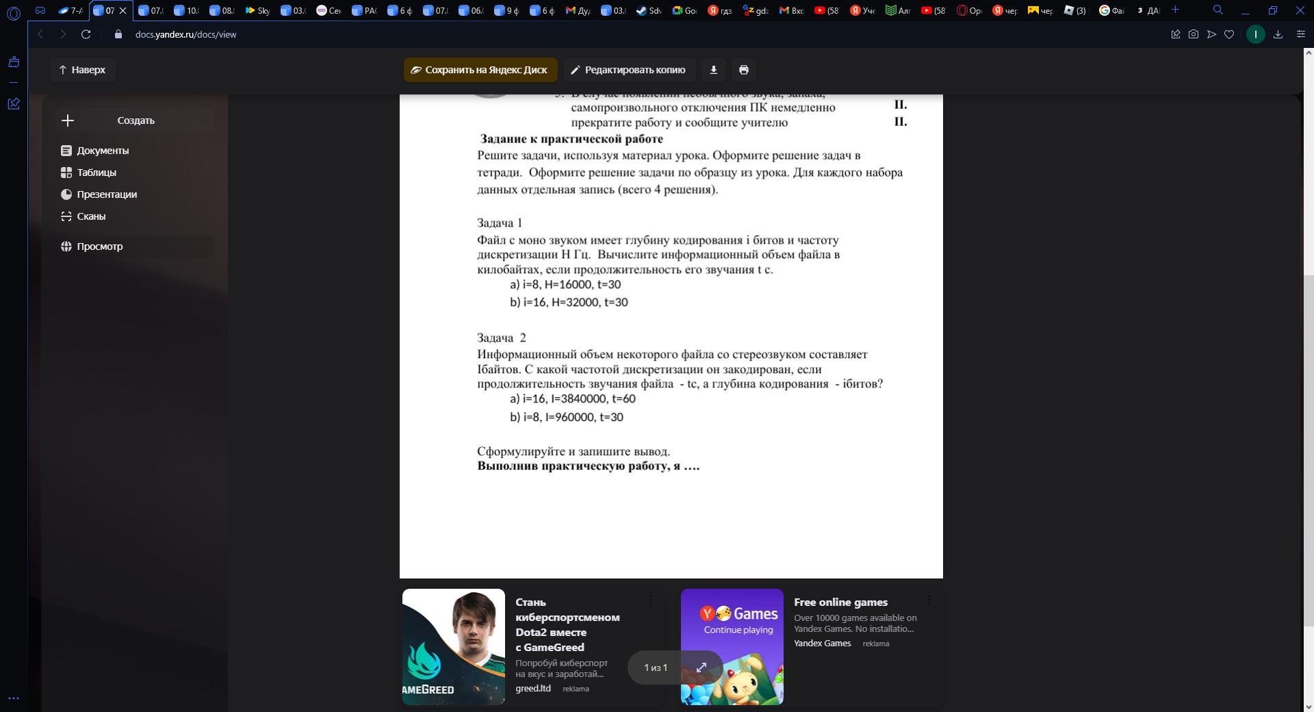Image resolution: width=1314 pixels, height=712 pixels.
Task: Open options menu of Yandex Games ad
Action: click(929, 600)
